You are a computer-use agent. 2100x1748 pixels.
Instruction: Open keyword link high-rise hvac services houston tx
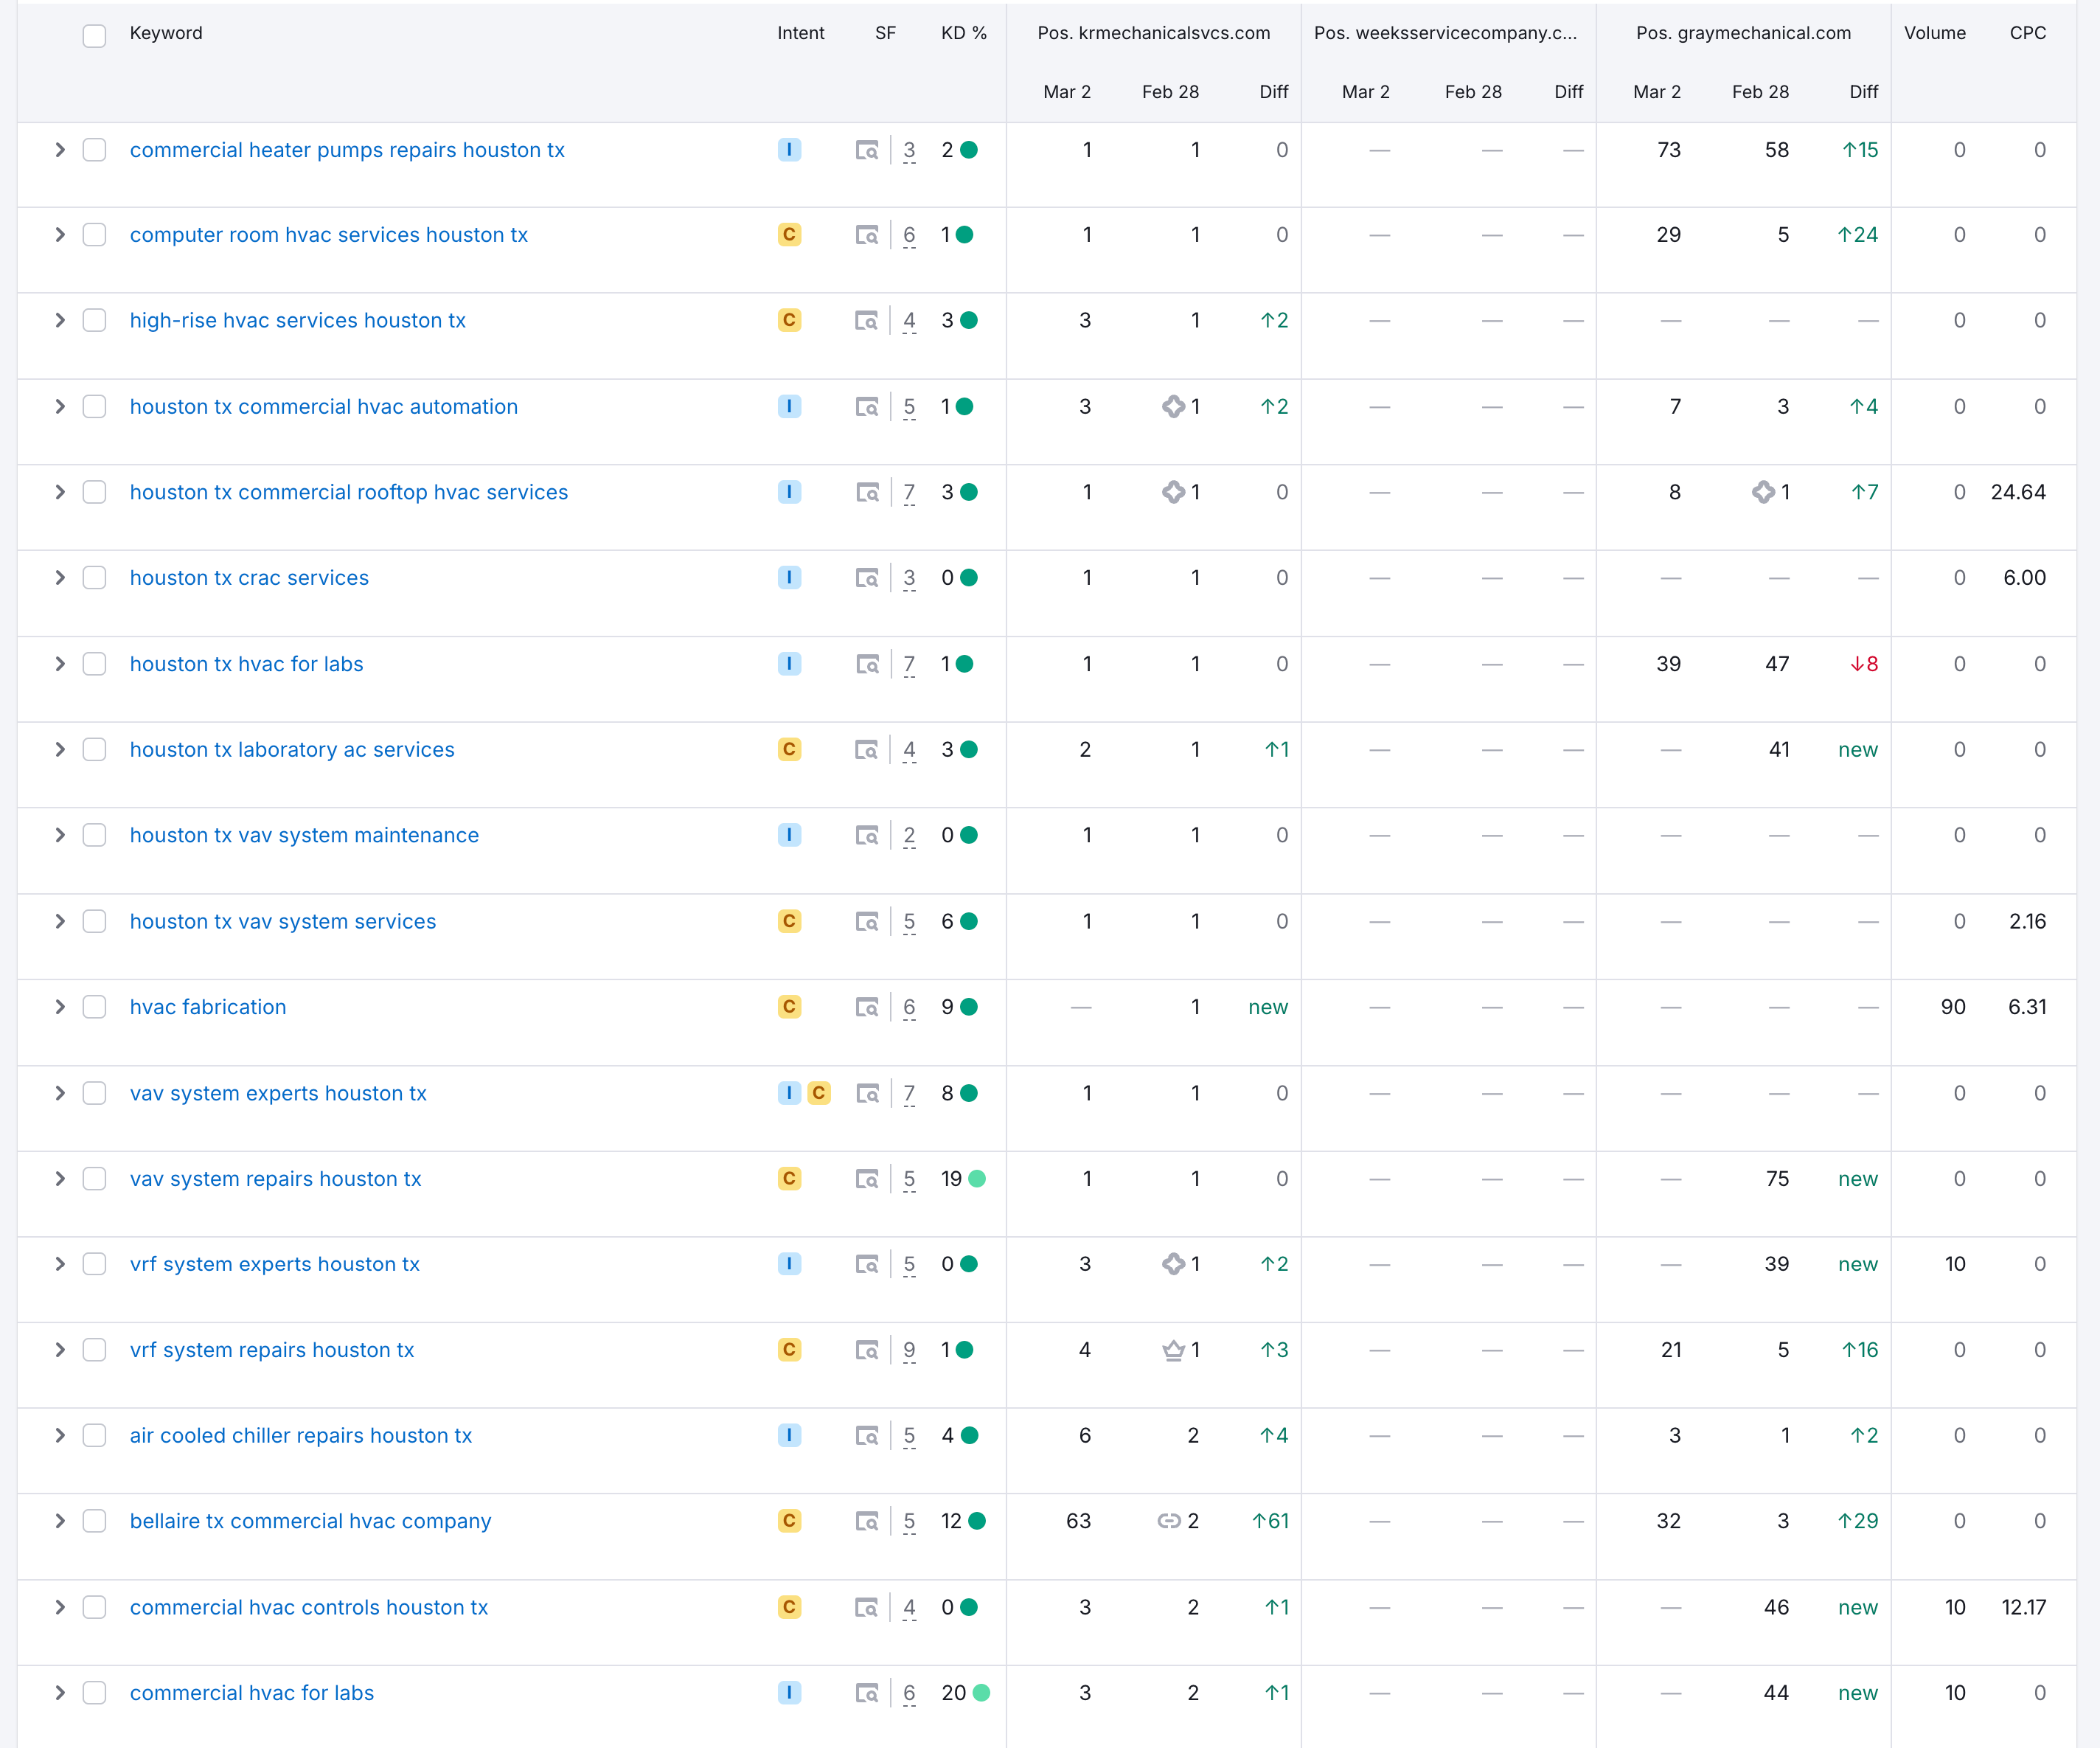click(297, 321)
